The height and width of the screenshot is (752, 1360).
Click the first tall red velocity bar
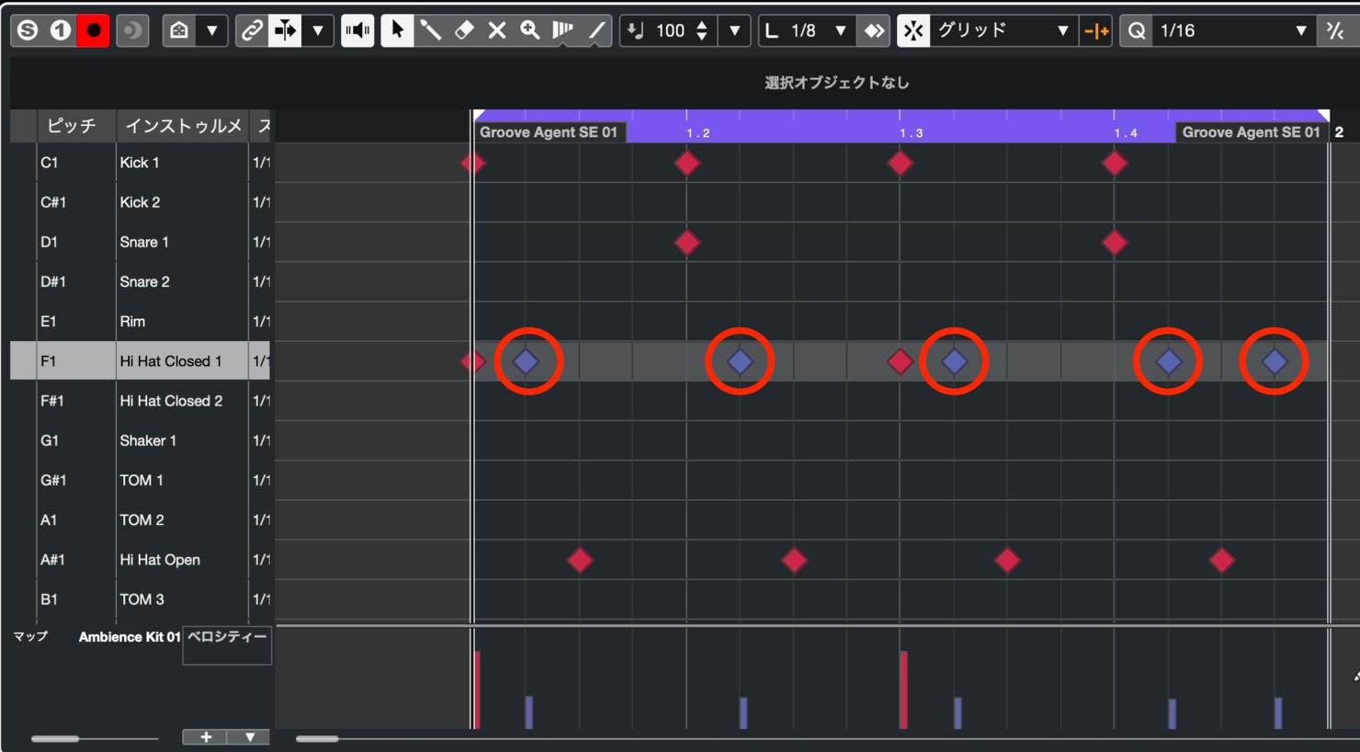point(477,689)
